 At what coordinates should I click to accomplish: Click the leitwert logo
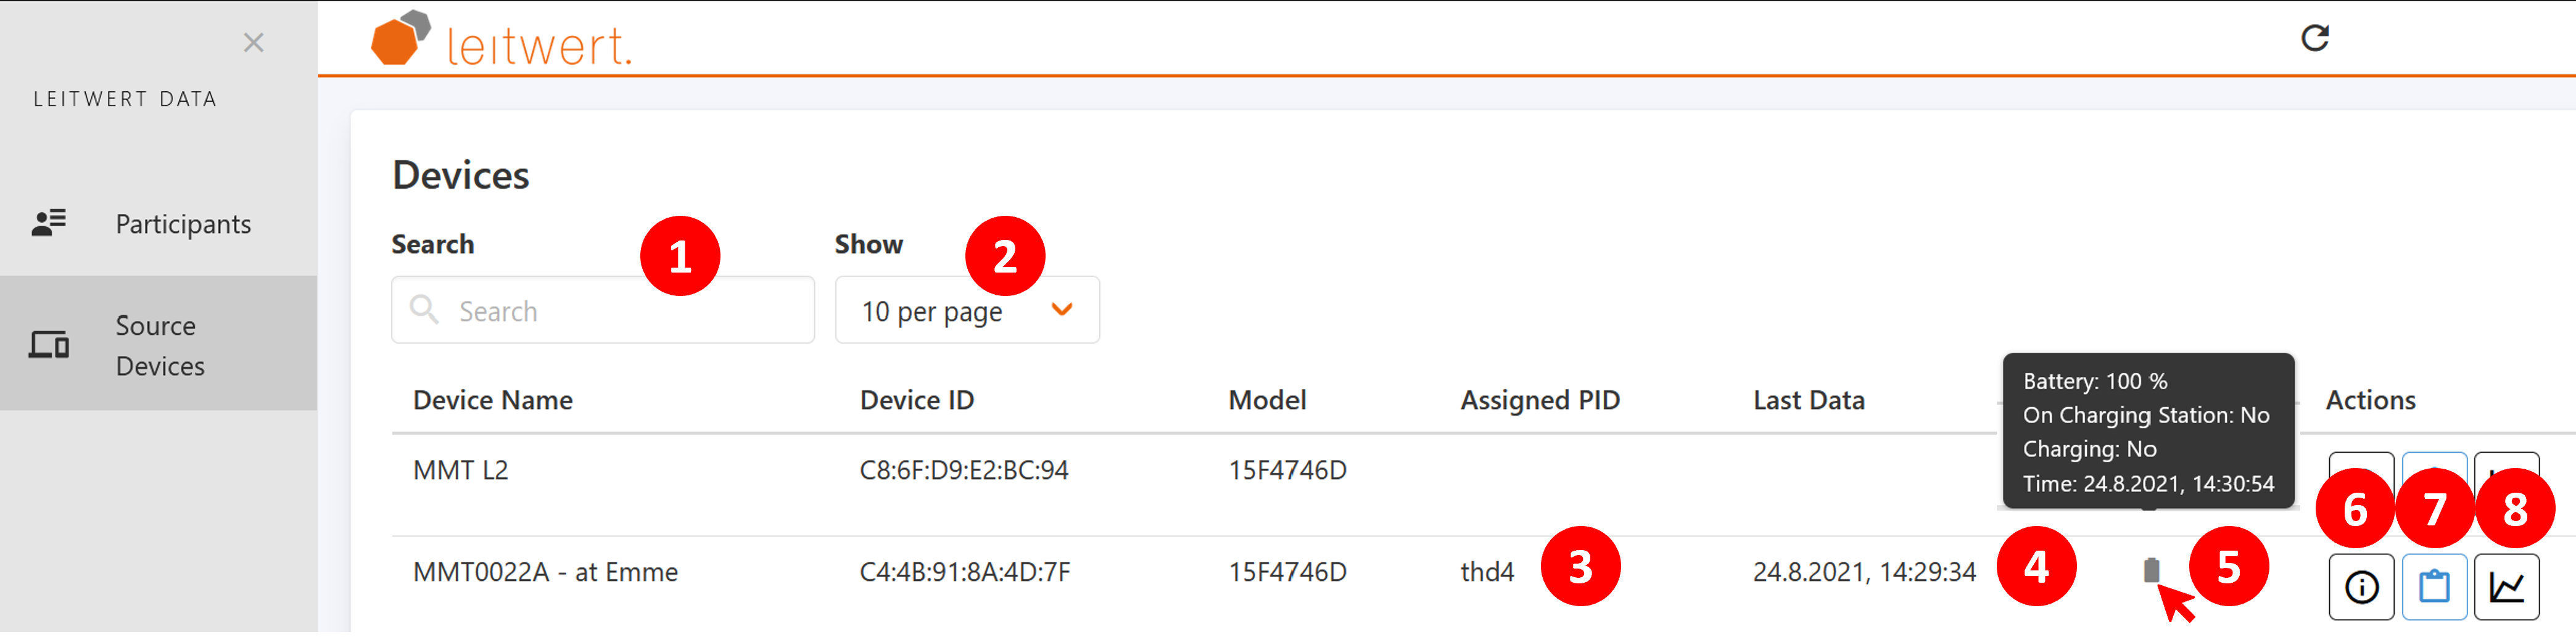[500, 40]
